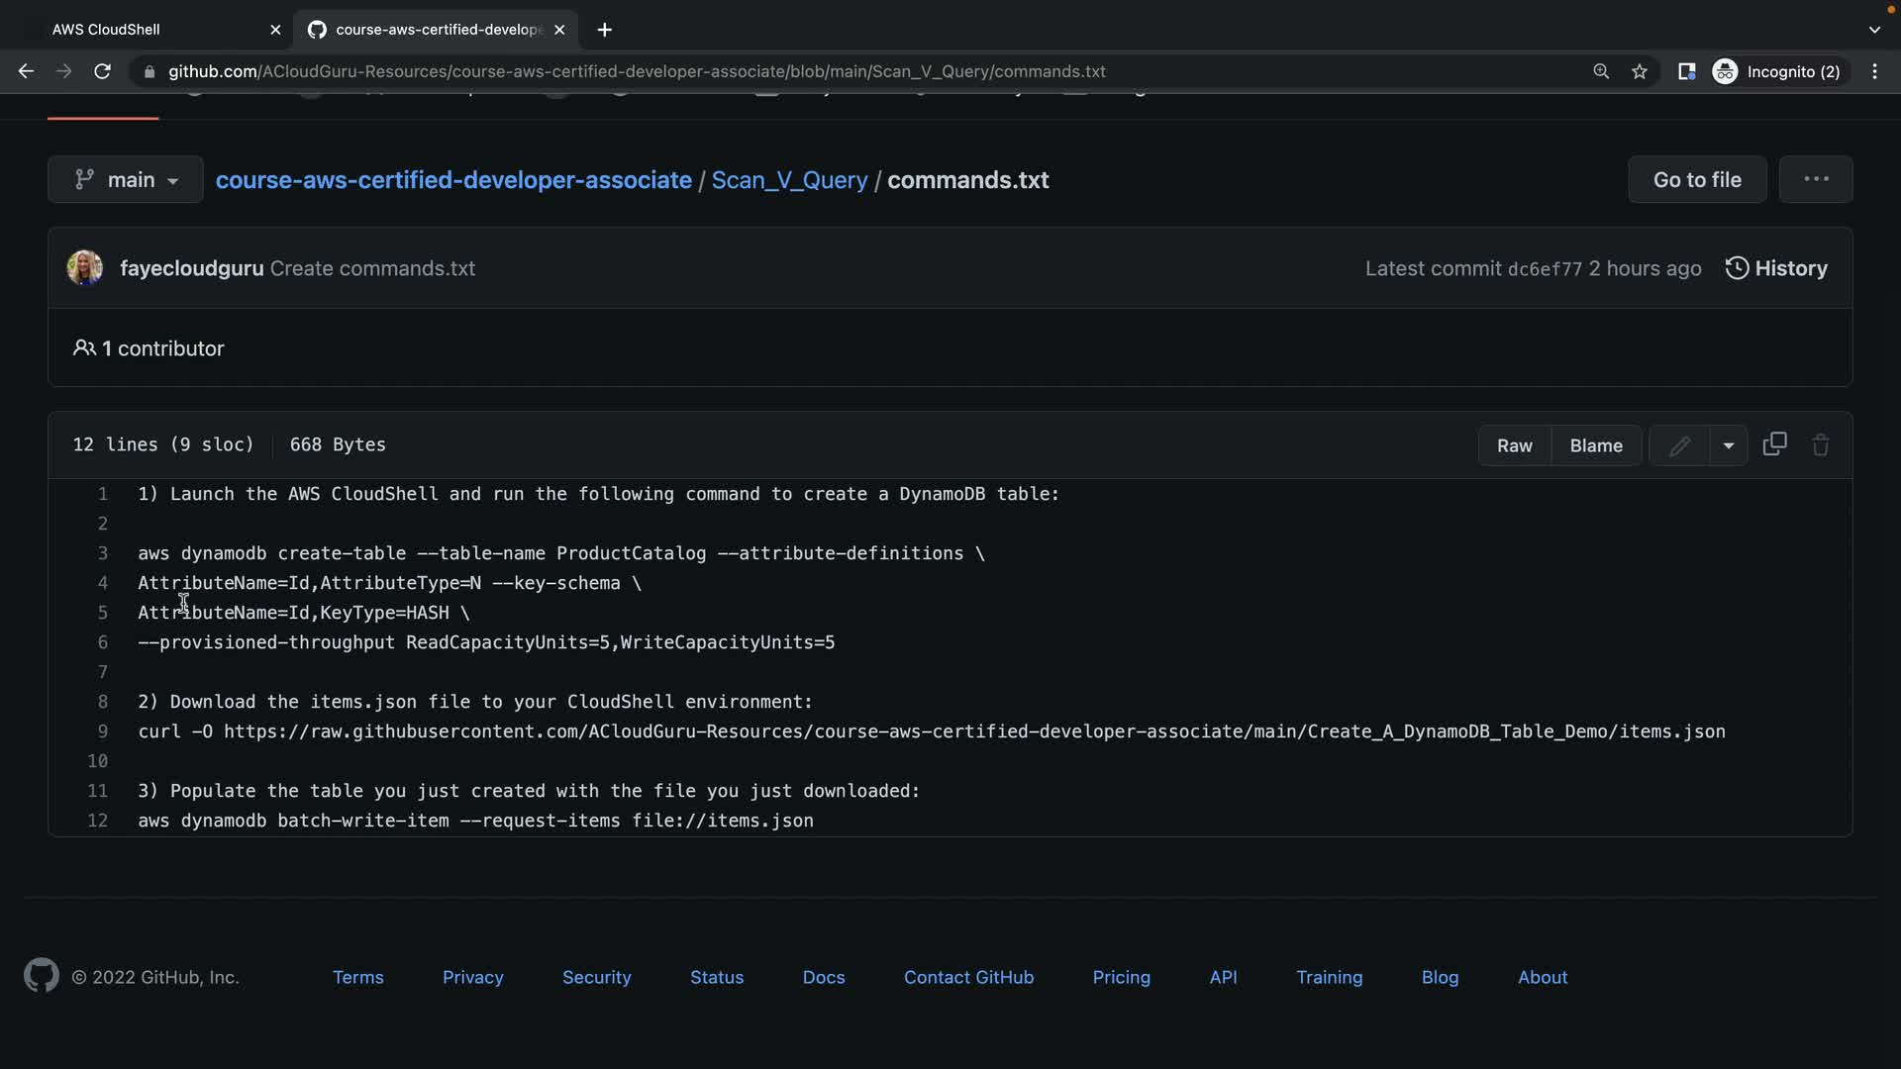Click the pencil edit file icon
Image resolution: width=1901 pixels, height=1069 pixels.
1679,445
